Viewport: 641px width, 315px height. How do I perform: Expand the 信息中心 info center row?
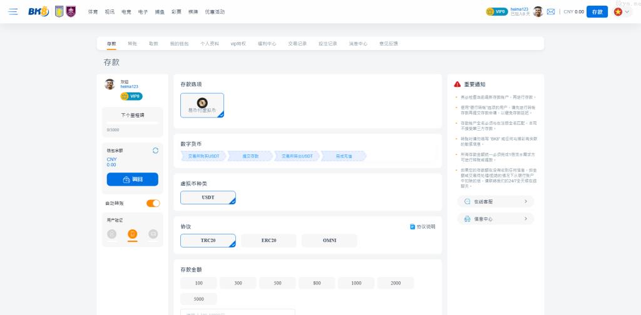tap(495, 219)
